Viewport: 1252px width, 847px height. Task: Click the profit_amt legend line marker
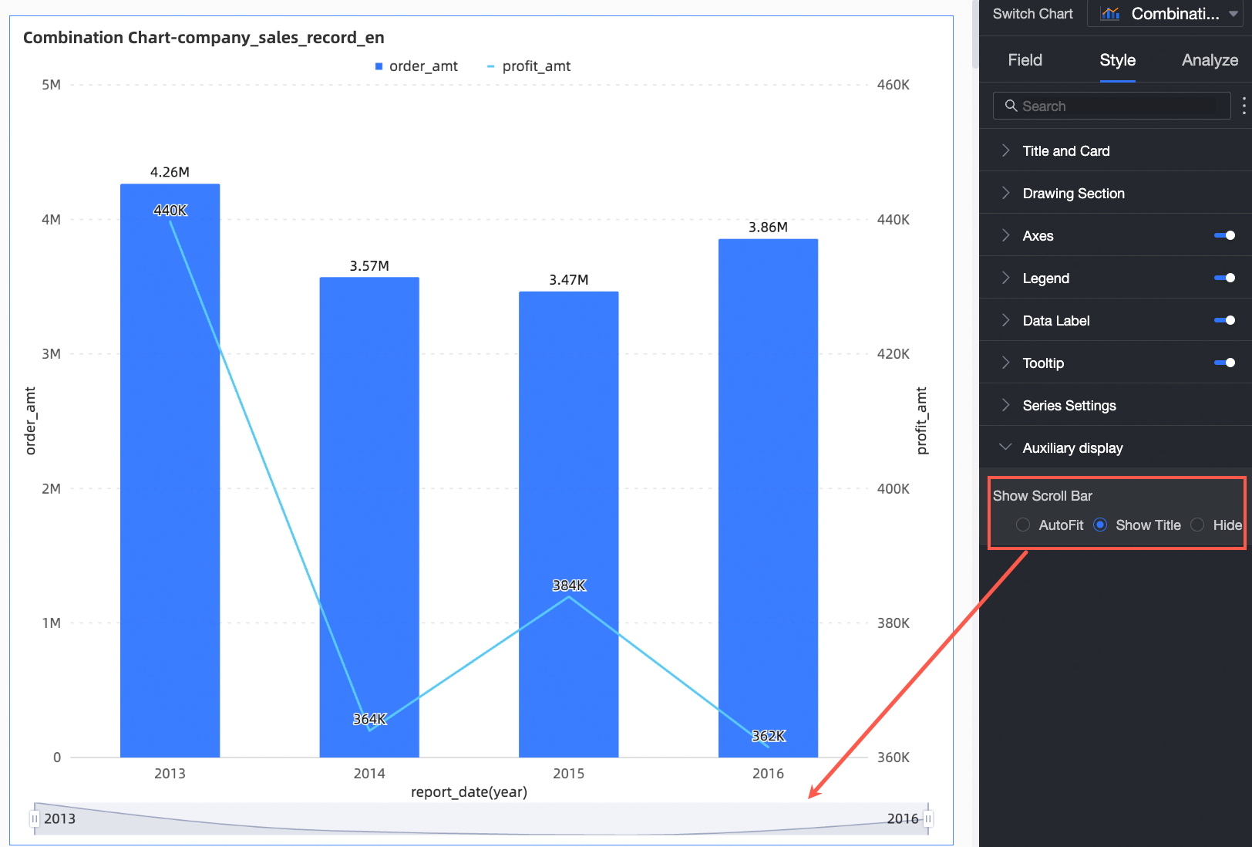pos(490,66)
